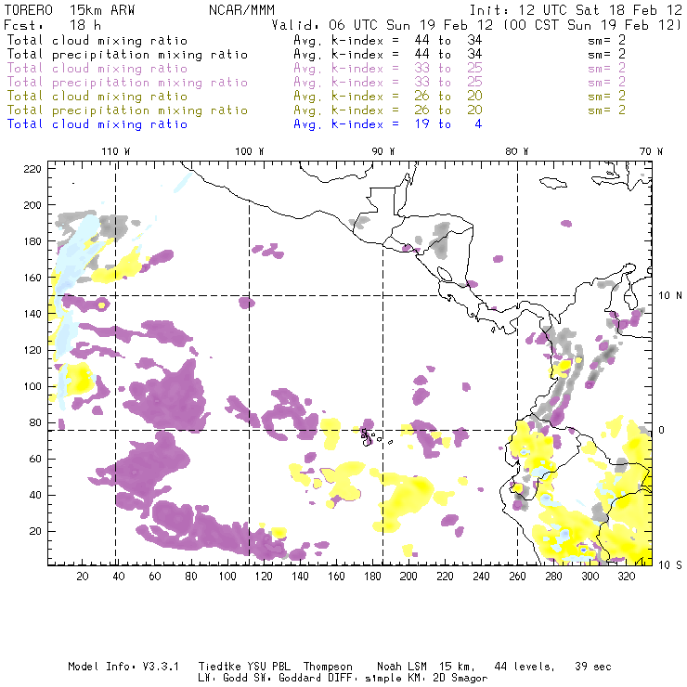Click the x-axis tick label "200"

[408, 577]
